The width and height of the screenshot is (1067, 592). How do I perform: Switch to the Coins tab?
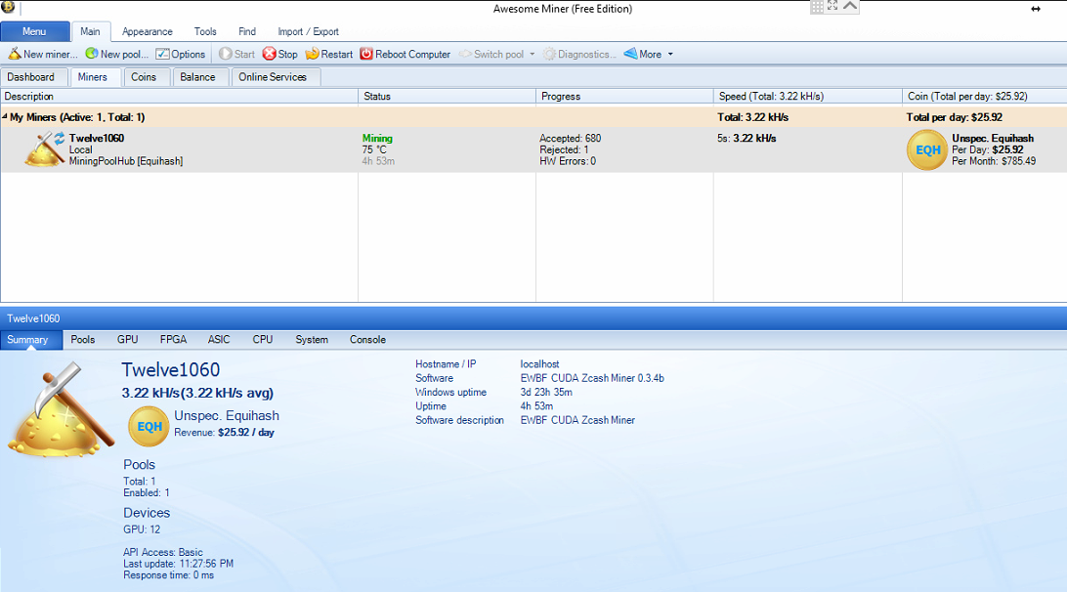[144, 77]
